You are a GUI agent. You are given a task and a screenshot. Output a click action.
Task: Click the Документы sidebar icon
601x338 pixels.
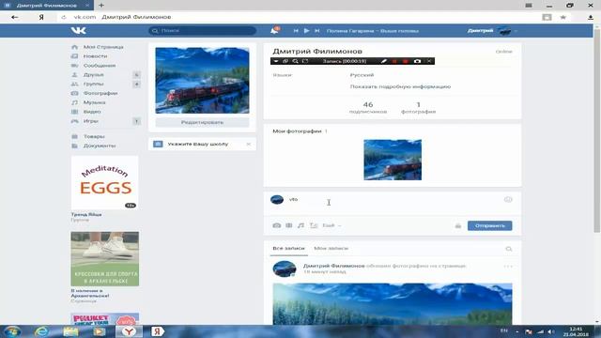[75, 146]
